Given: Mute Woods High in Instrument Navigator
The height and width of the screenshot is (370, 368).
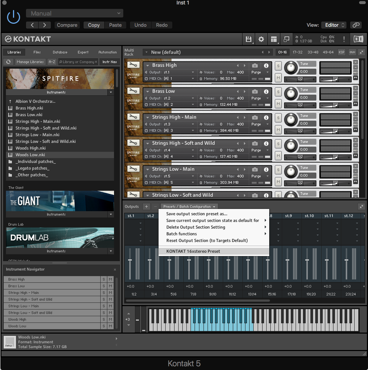Looking at the screenshot, I should (110, 319).
